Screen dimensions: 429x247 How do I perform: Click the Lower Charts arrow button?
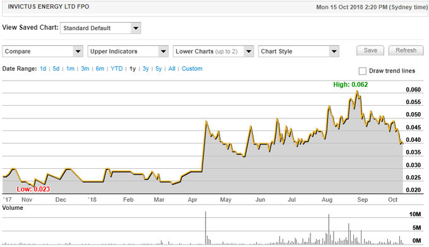click(249, 52)
